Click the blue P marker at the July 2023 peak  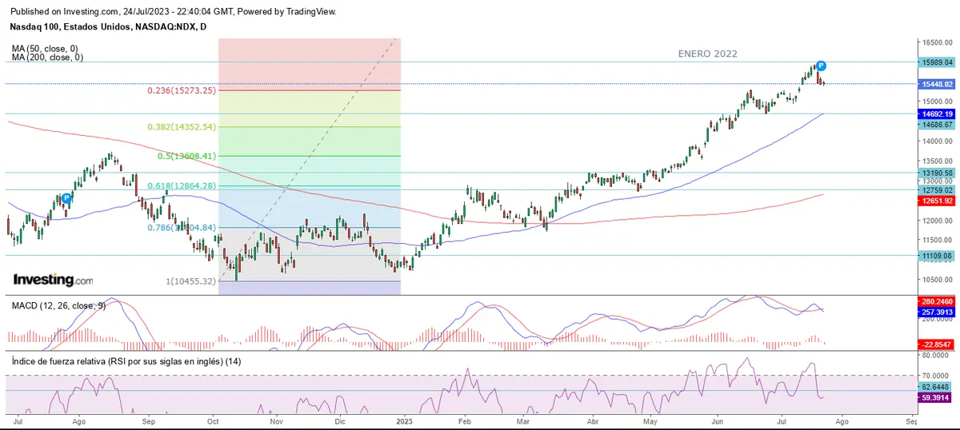[821, 66]
